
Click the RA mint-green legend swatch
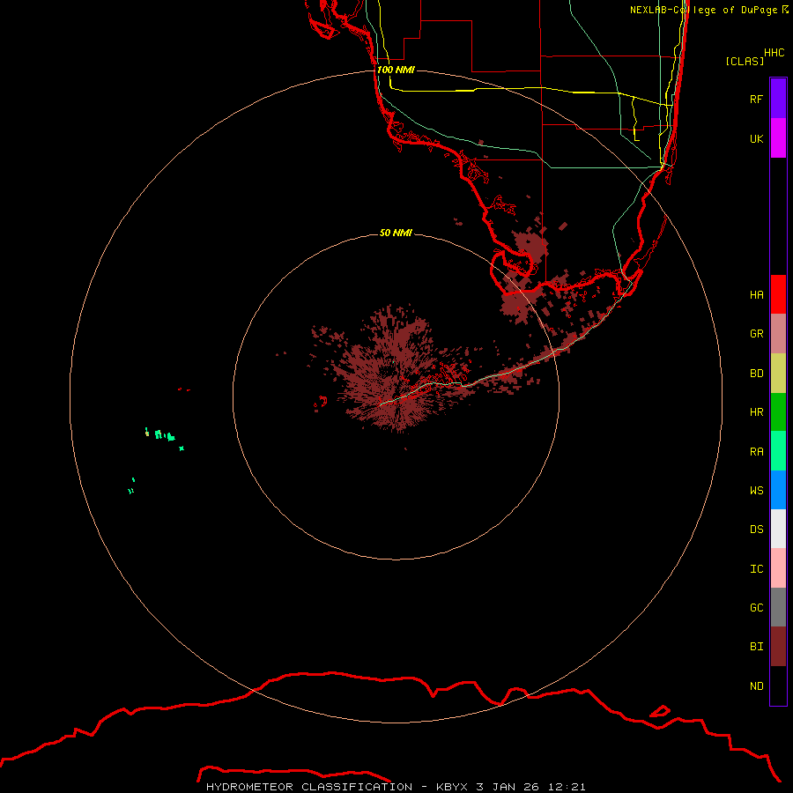click(778, 451)
